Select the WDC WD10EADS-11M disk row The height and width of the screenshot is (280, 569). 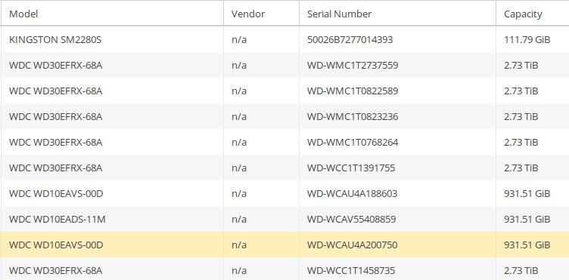(284, 219)
